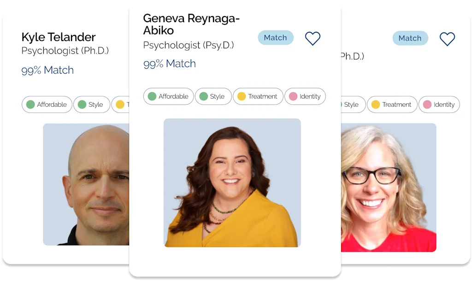Click 99% Match text on Kyle's card
Image resolution: width=472 pixels, height=281 pixels.
(x=47, y=70)
